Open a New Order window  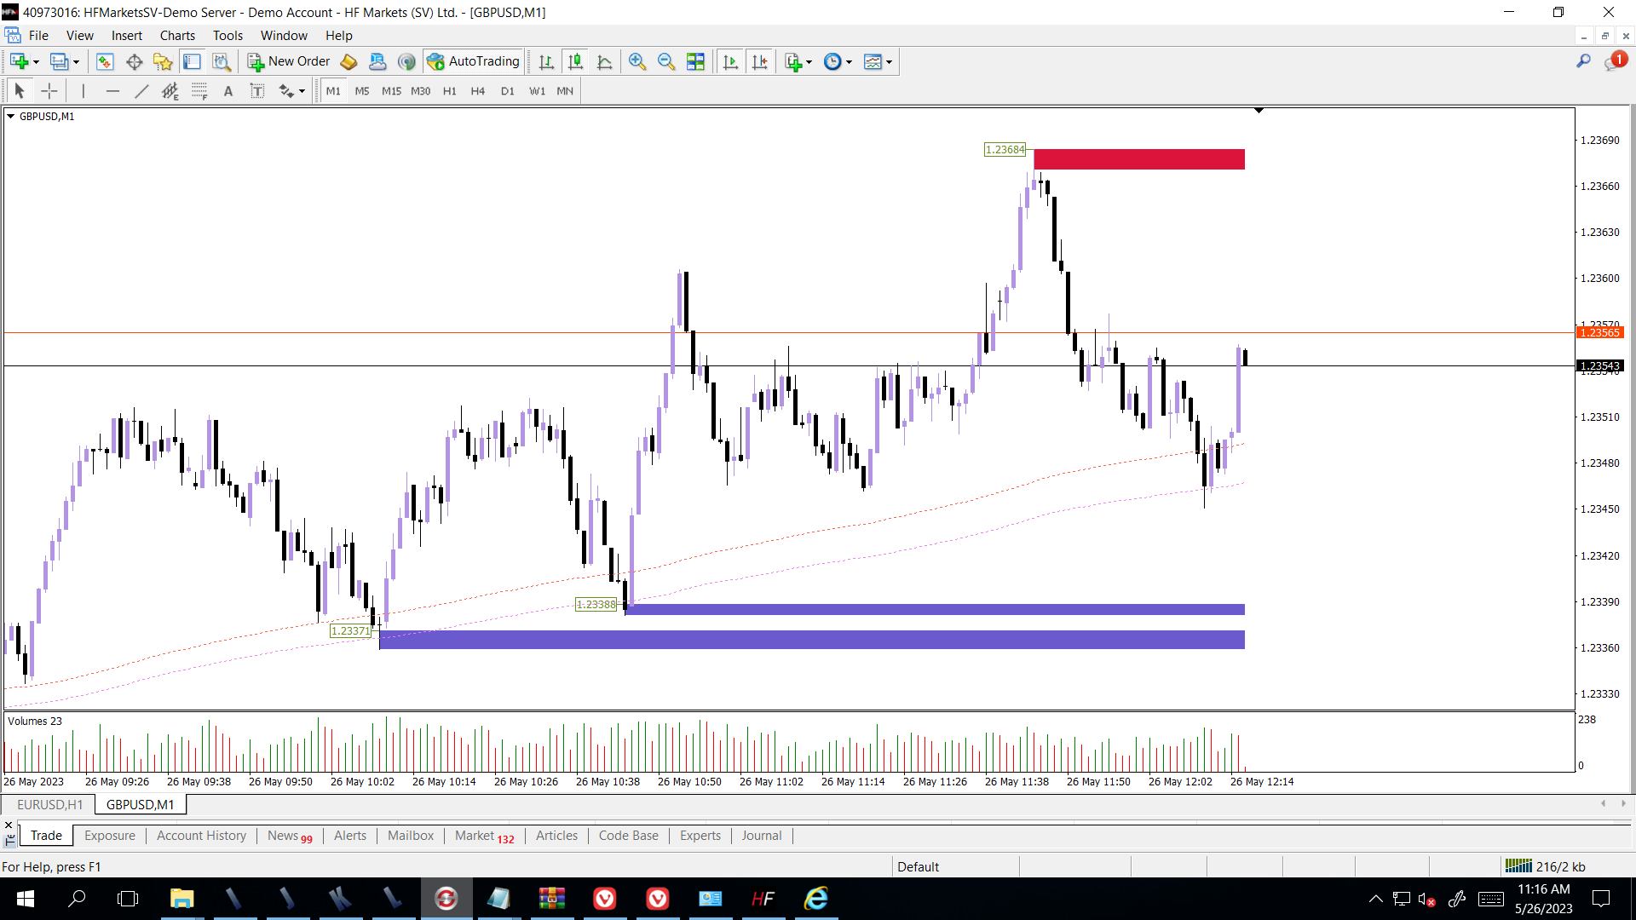coord(288,61)
